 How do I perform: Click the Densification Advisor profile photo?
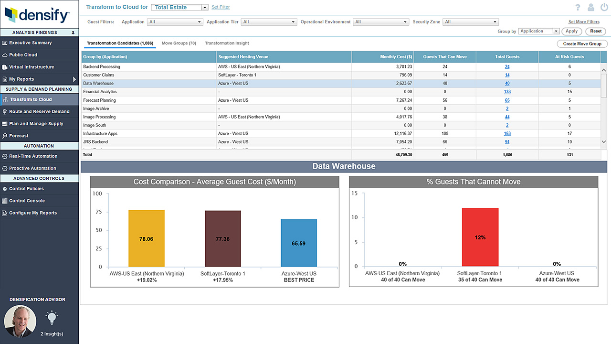click(x=20, y=322)
